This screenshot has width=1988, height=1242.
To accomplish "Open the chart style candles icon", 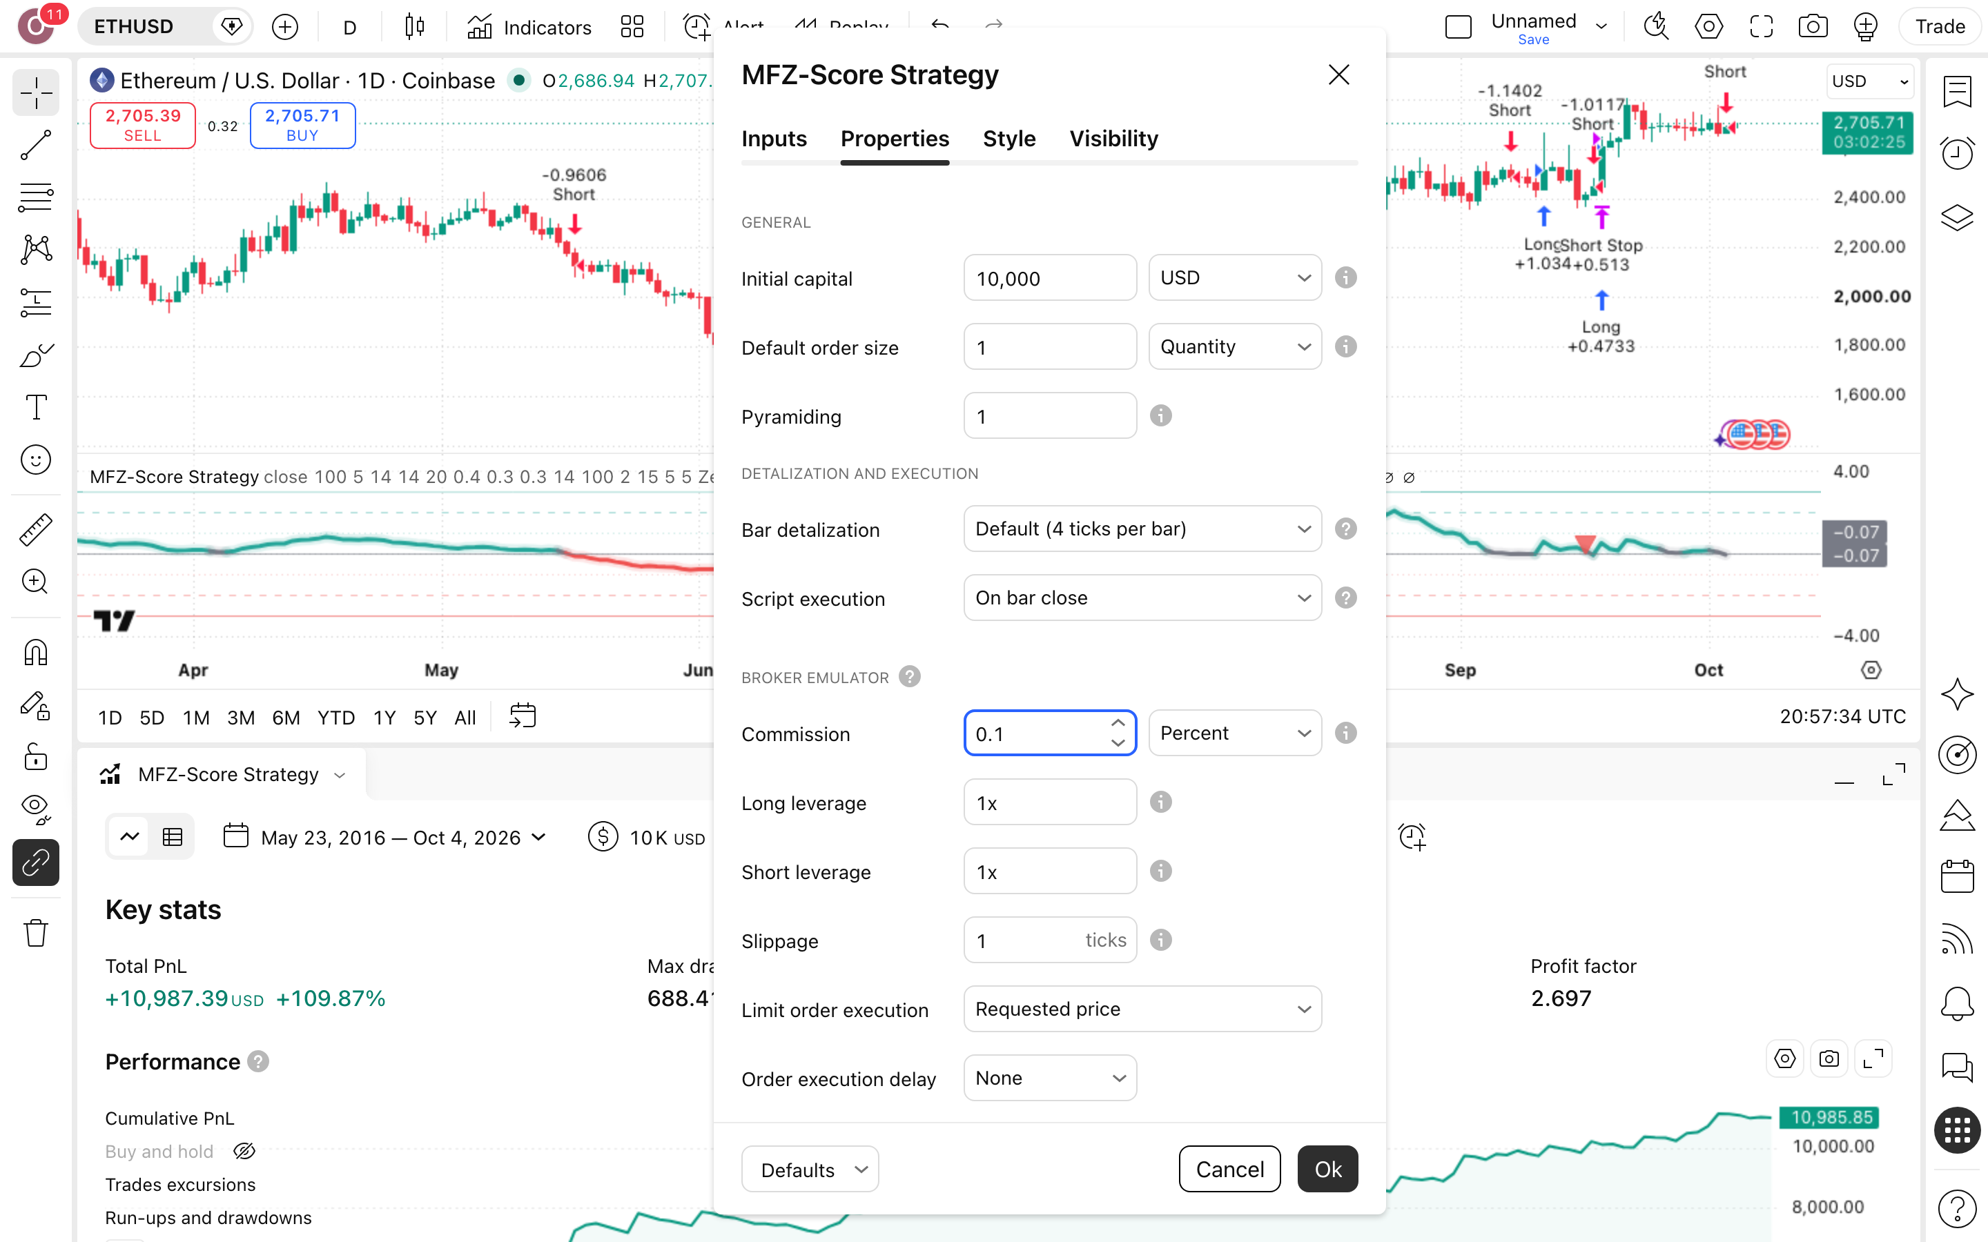I will pyautogui.click(x=415, y=27).
